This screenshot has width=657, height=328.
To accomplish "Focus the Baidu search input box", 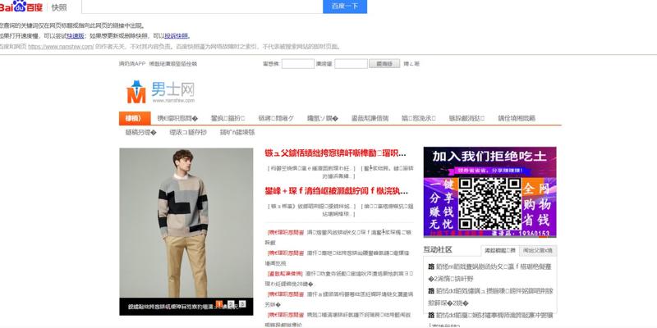I will coord(202,7).
